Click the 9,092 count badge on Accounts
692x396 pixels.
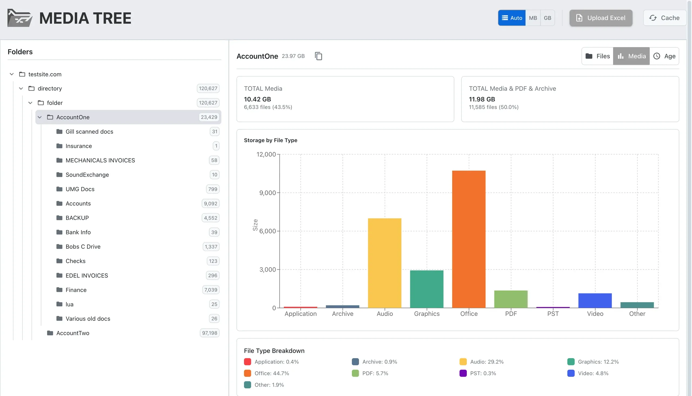211,203
